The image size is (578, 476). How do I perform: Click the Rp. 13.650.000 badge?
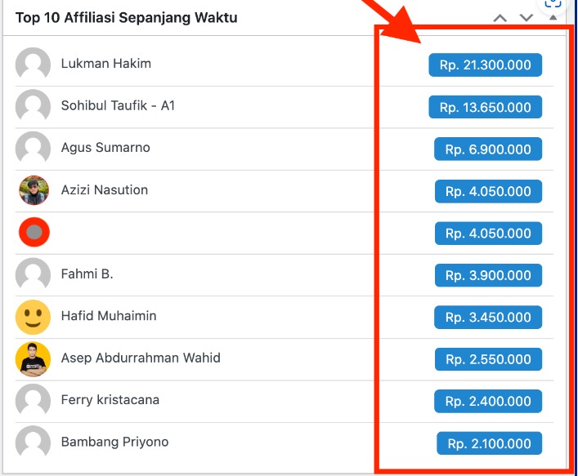tap(485, 107)
